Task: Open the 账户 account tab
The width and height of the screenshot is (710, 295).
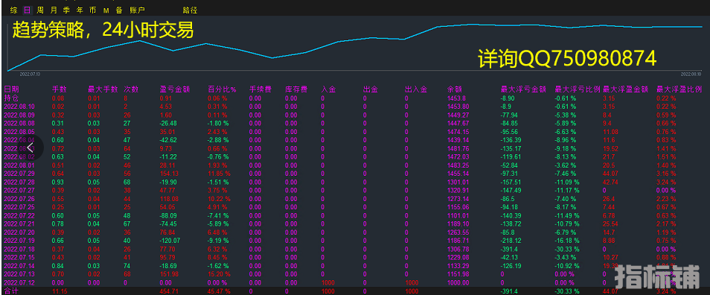Action: click(137, 10)
